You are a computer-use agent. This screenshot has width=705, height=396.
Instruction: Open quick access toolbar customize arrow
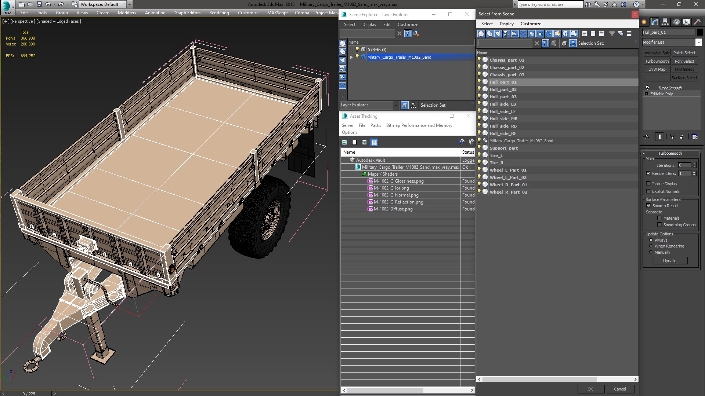point(130,4)
